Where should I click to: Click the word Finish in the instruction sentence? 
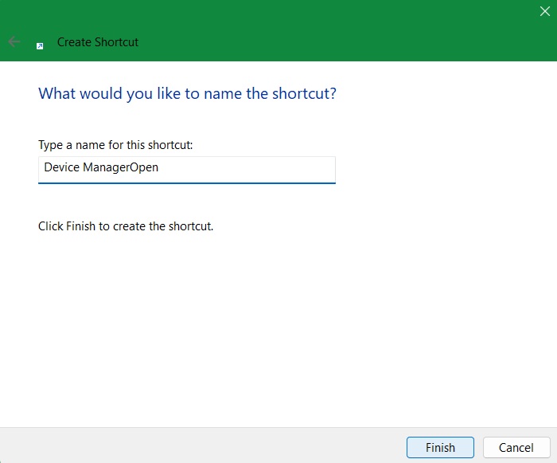coord(81,226)
